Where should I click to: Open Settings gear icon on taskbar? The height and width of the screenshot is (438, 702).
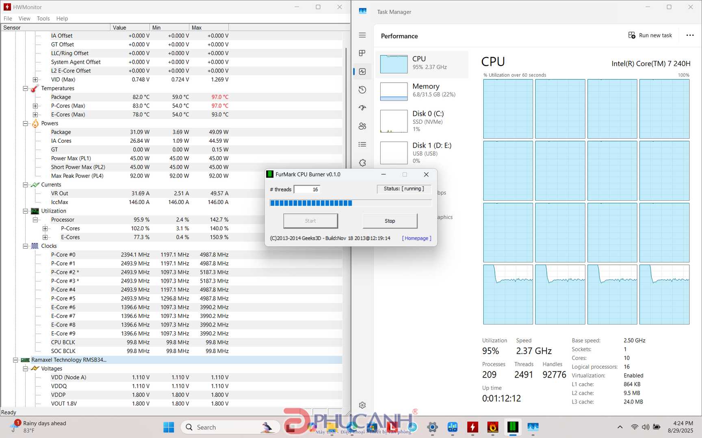click(432, 427)
